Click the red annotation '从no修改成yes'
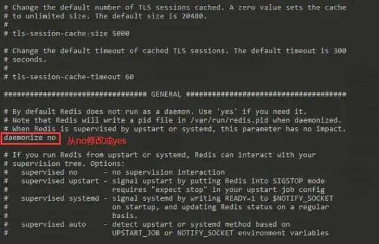Screen dimensions: 379x244 (97, 141)
